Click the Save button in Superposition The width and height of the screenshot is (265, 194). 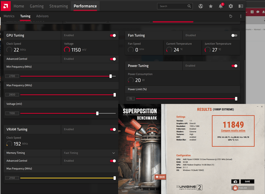(247, 181)
